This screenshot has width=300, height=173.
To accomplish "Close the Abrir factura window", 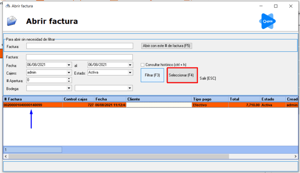I will click(291, 6).
